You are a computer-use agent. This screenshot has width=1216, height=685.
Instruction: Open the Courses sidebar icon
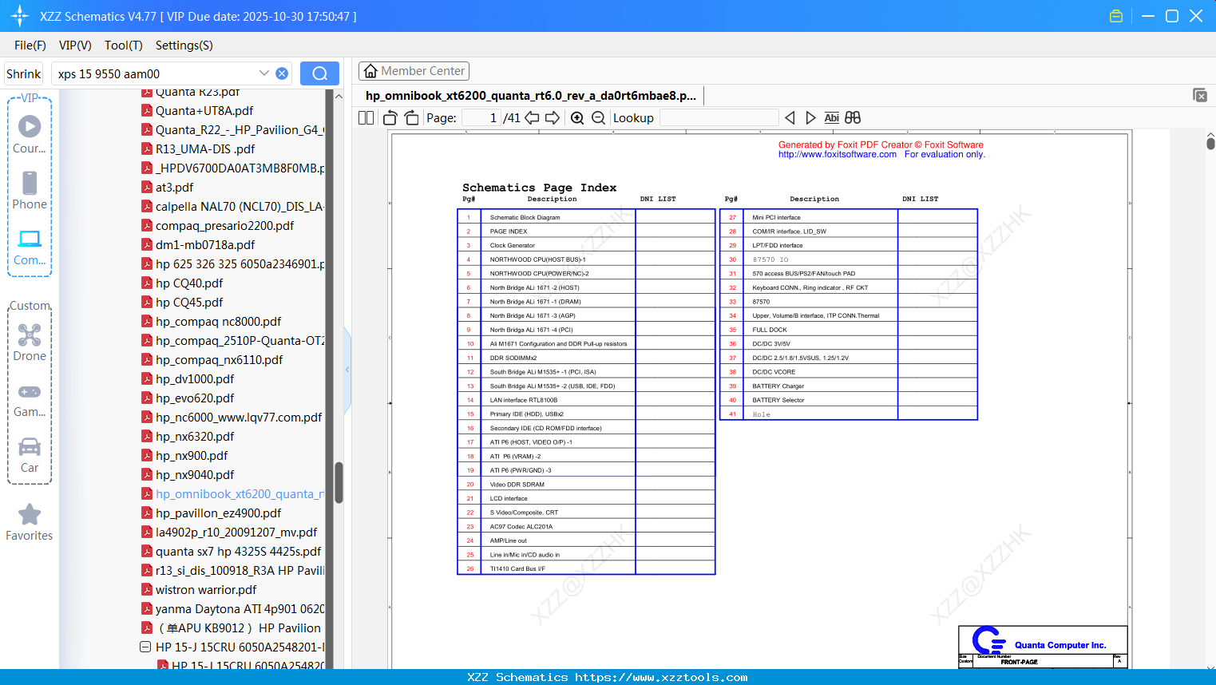click(x=30, y=134)
